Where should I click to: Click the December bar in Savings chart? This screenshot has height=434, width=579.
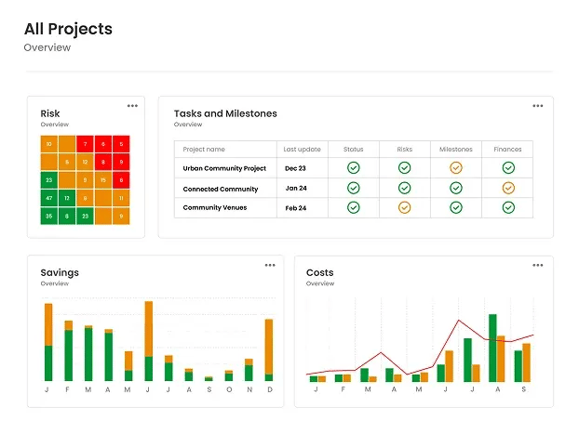(x=269, y=350)
